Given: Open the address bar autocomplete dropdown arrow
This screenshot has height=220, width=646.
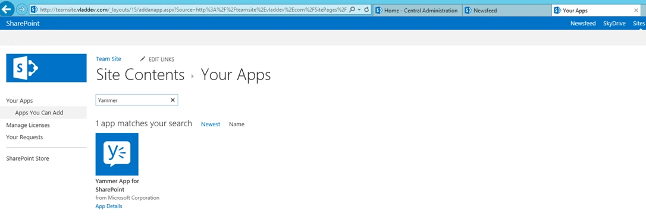Looking at the screenshot, I should (359, 9).
